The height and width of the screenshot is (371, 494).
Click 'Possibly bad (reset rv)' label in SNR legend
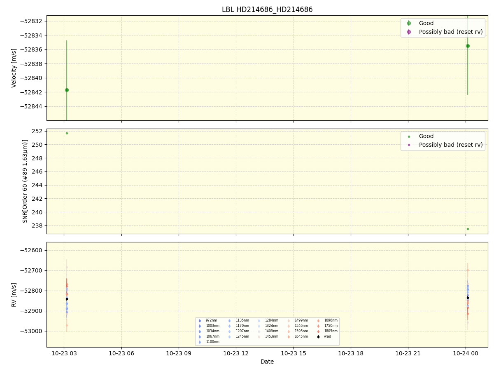(x=451, y=145)
